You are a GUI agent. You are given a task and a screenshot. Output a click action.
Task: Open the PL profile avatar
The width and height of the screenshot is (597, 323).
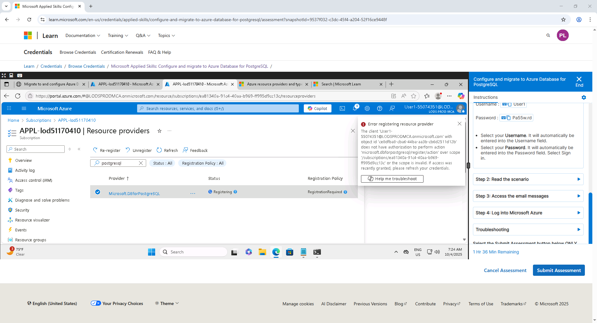point(562,35)
